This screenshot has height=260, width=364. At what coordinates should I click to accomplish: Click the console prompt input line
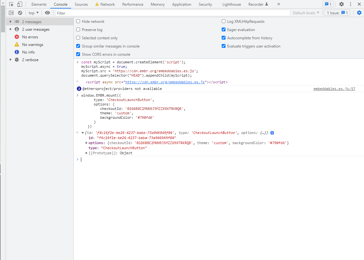point(219,160)
